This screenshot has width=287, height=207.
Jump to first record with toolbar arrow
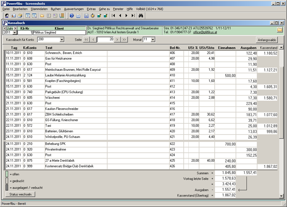click(x=113, y=16)
